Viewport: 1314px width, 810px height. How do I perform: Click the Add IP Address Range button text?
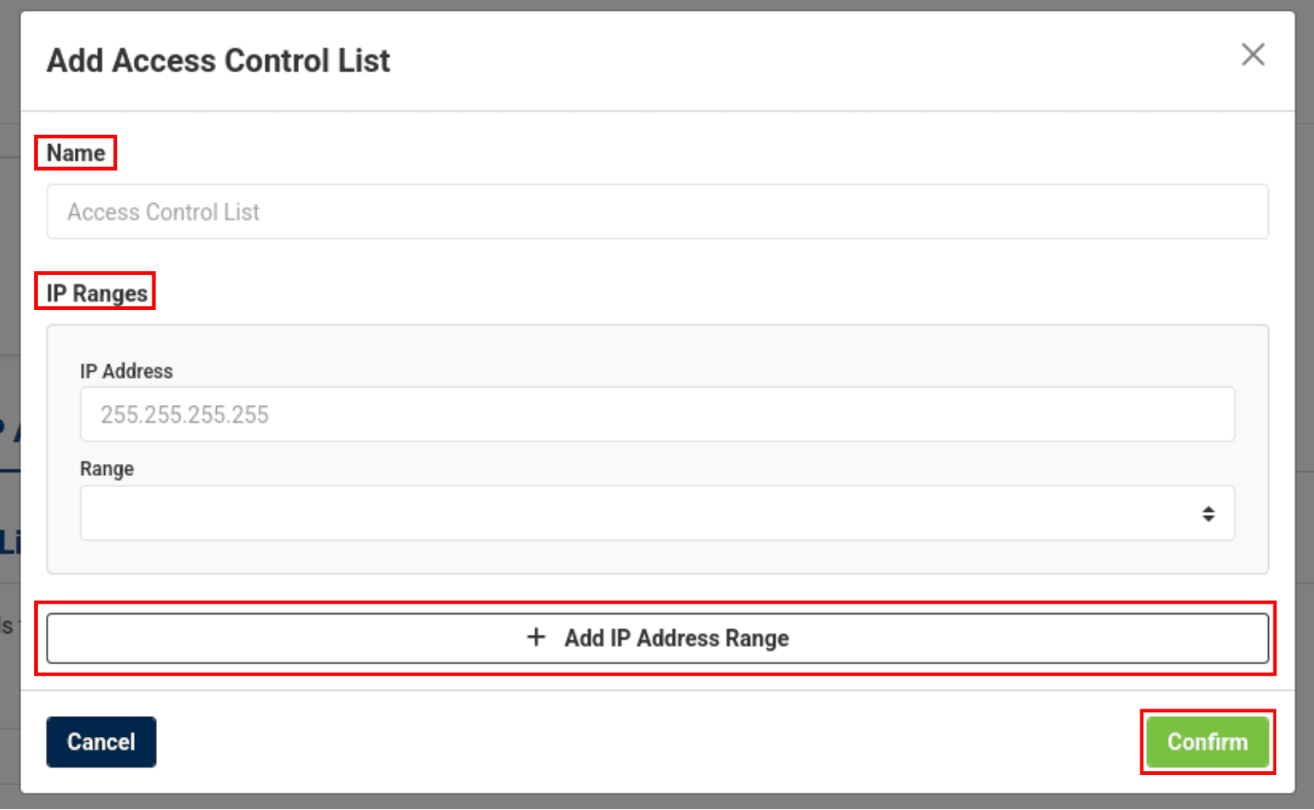tap(676, 638)
